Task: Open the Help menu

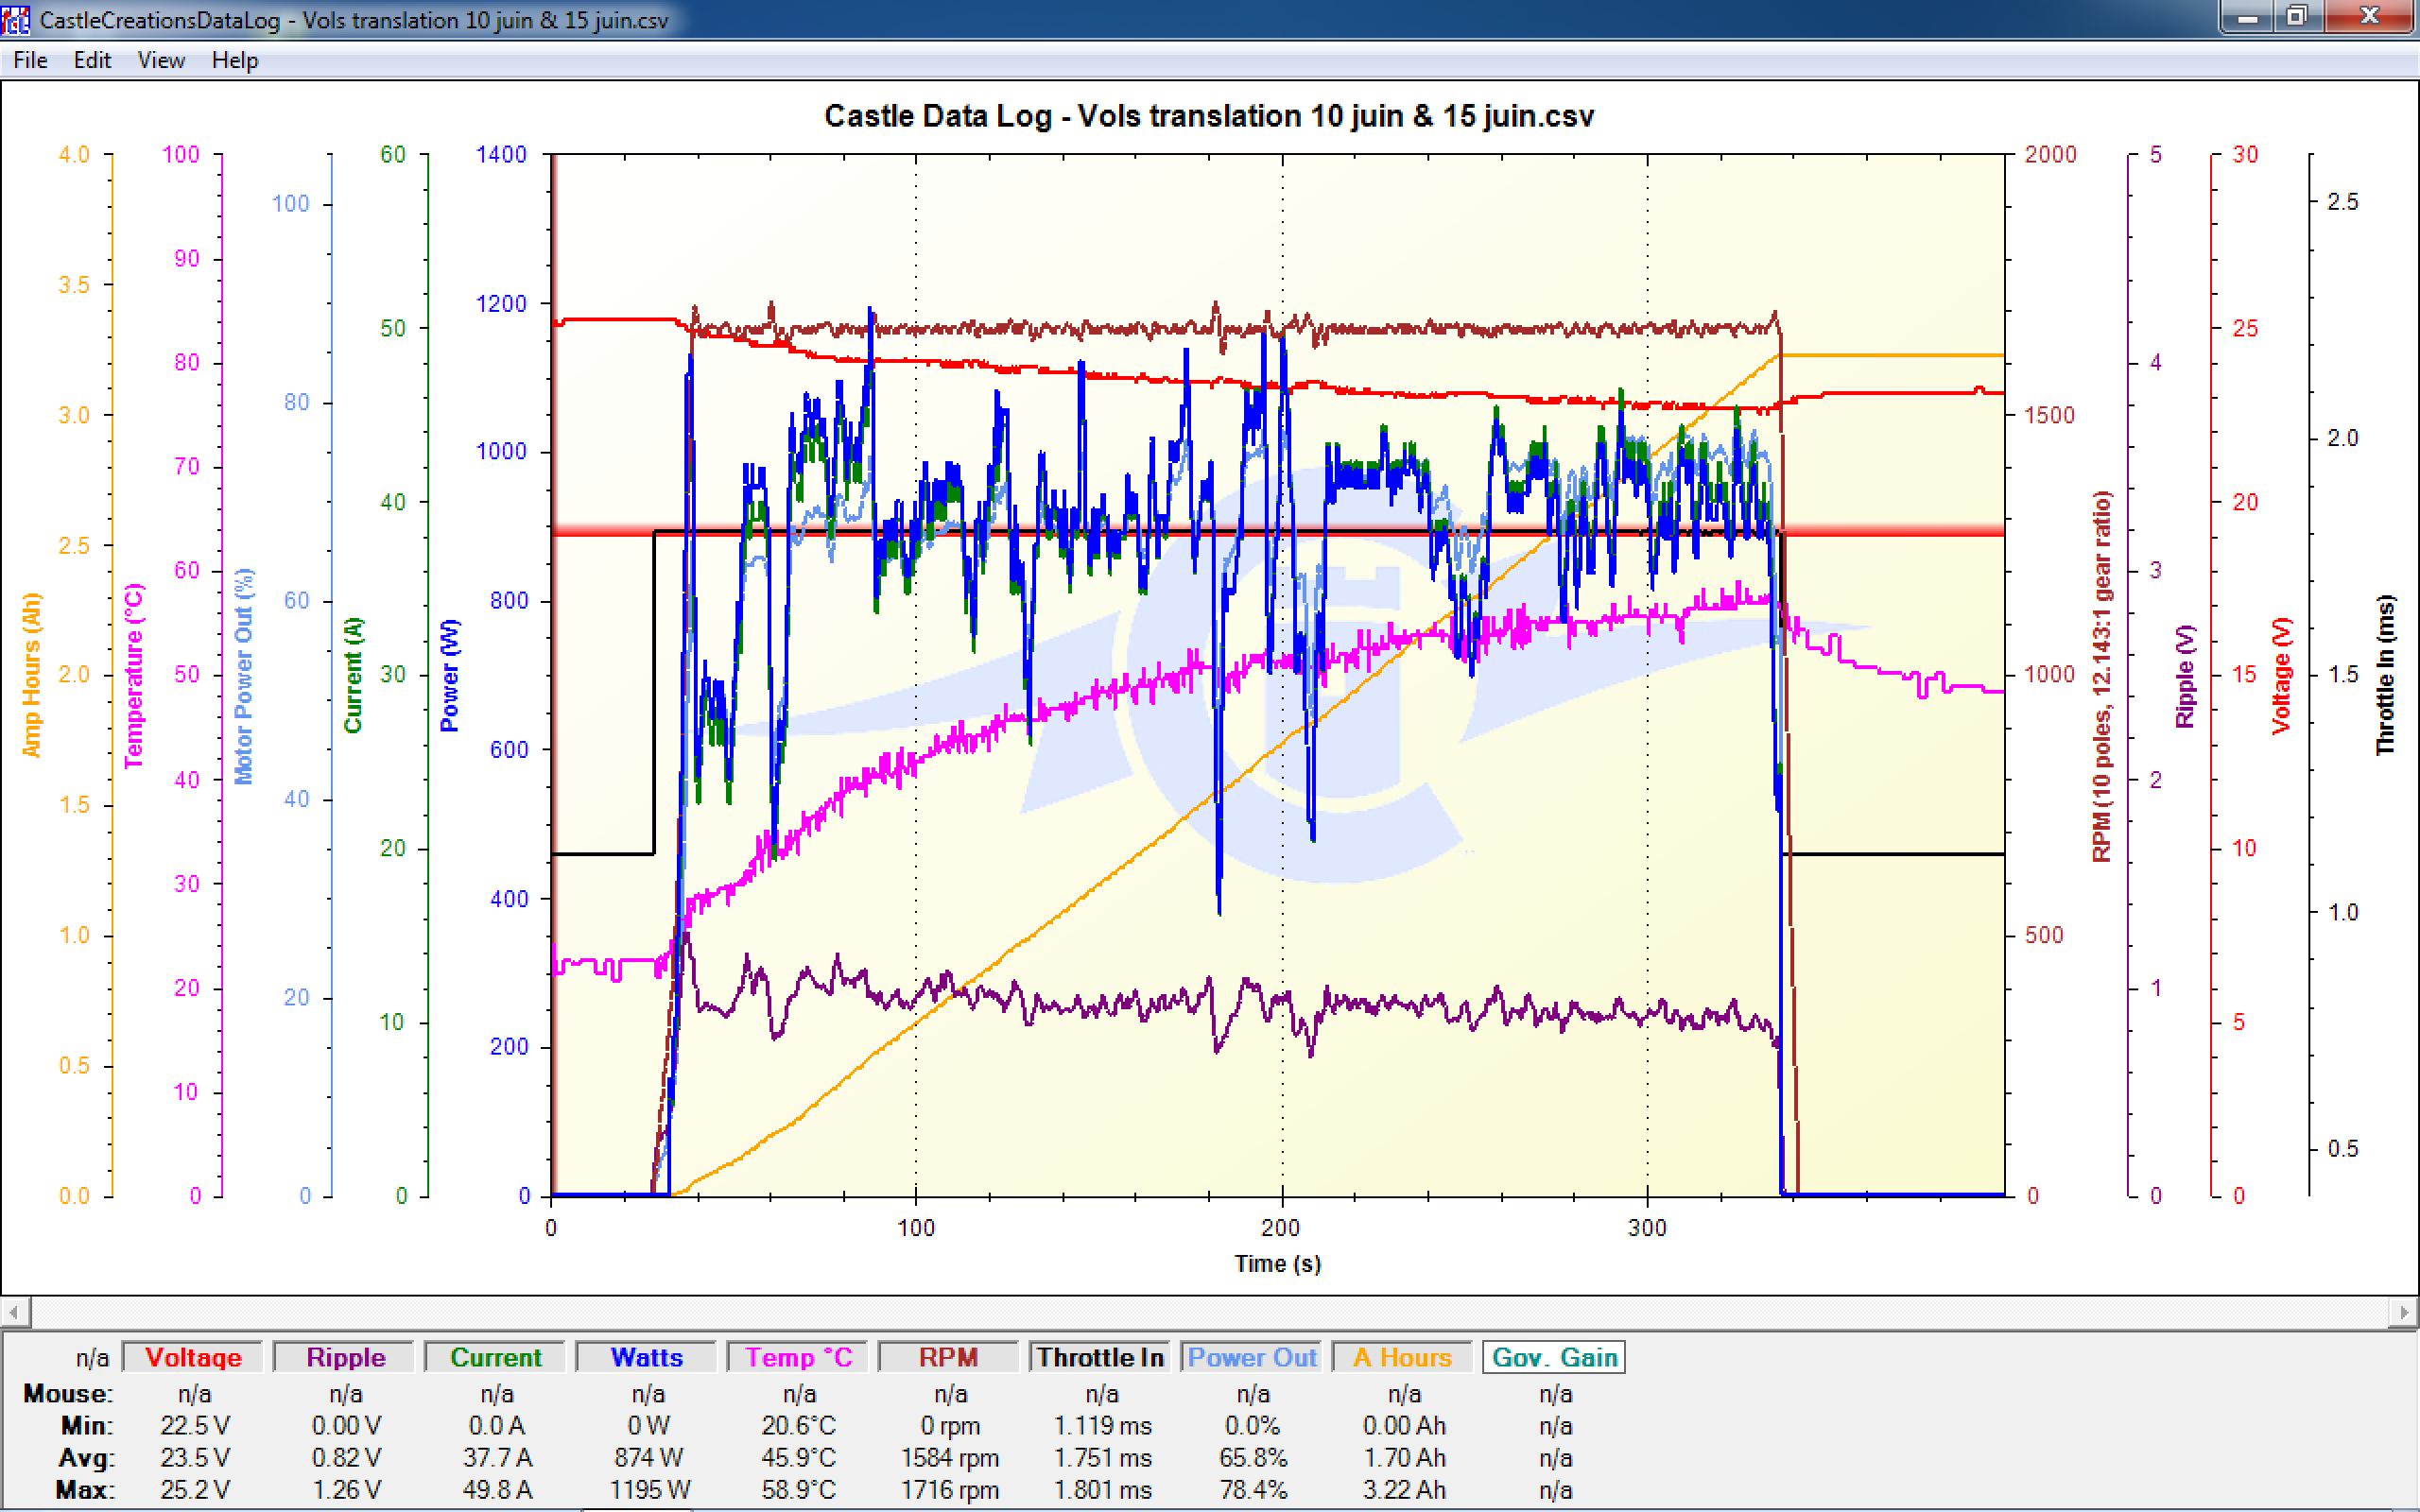Action: [235, 60]
